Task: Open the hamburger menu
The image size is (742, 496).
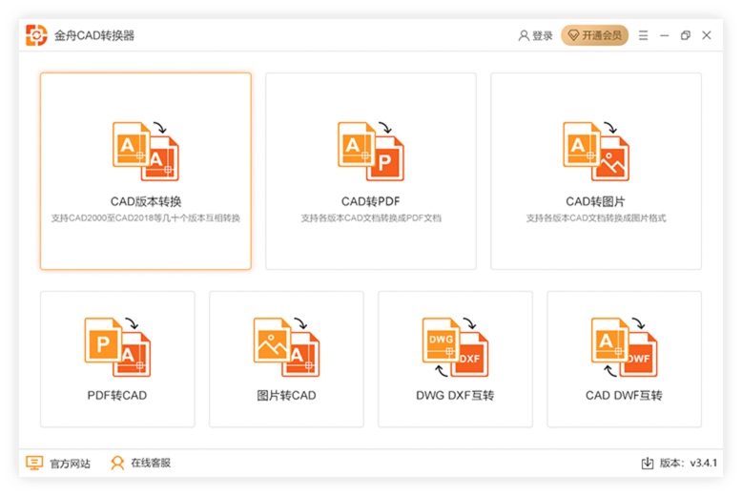Action: (x=643, y=35)
